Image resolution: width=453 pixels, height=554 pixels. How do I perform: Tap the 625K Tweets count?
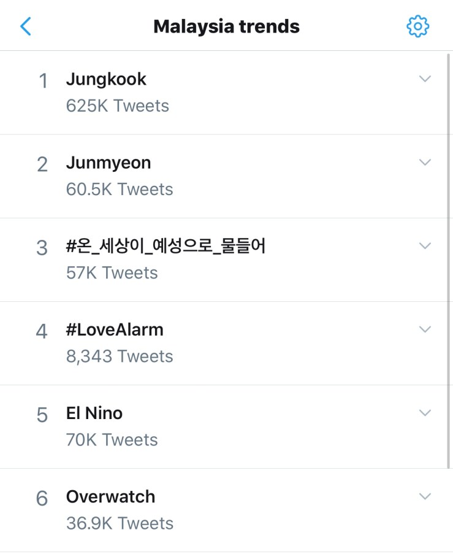[117, 106]
